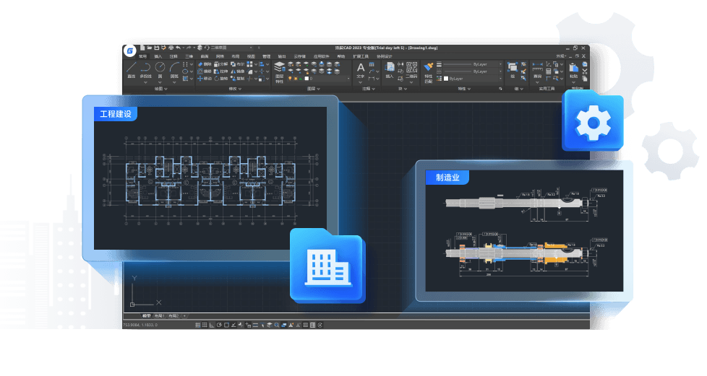Viewport: 707px width, 376px height.
Task: Select the Line (直线) tool
Action: (x=132, y=70)
